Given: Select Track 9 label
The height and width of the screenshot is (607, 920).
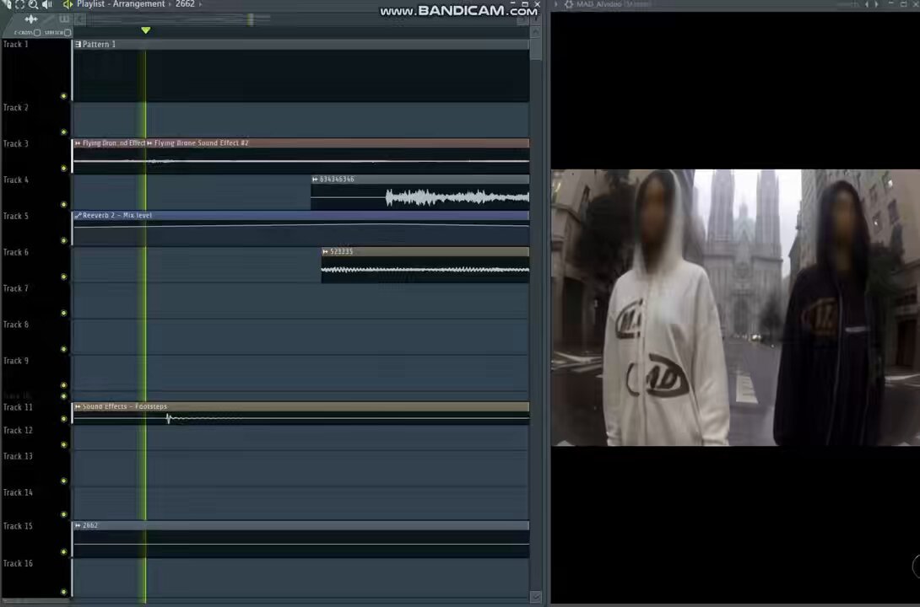Looking at the screenshot, I should 16,361.
